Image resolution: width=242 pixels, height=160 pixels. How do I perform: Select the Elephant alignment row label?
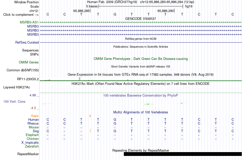coord(32,135)
